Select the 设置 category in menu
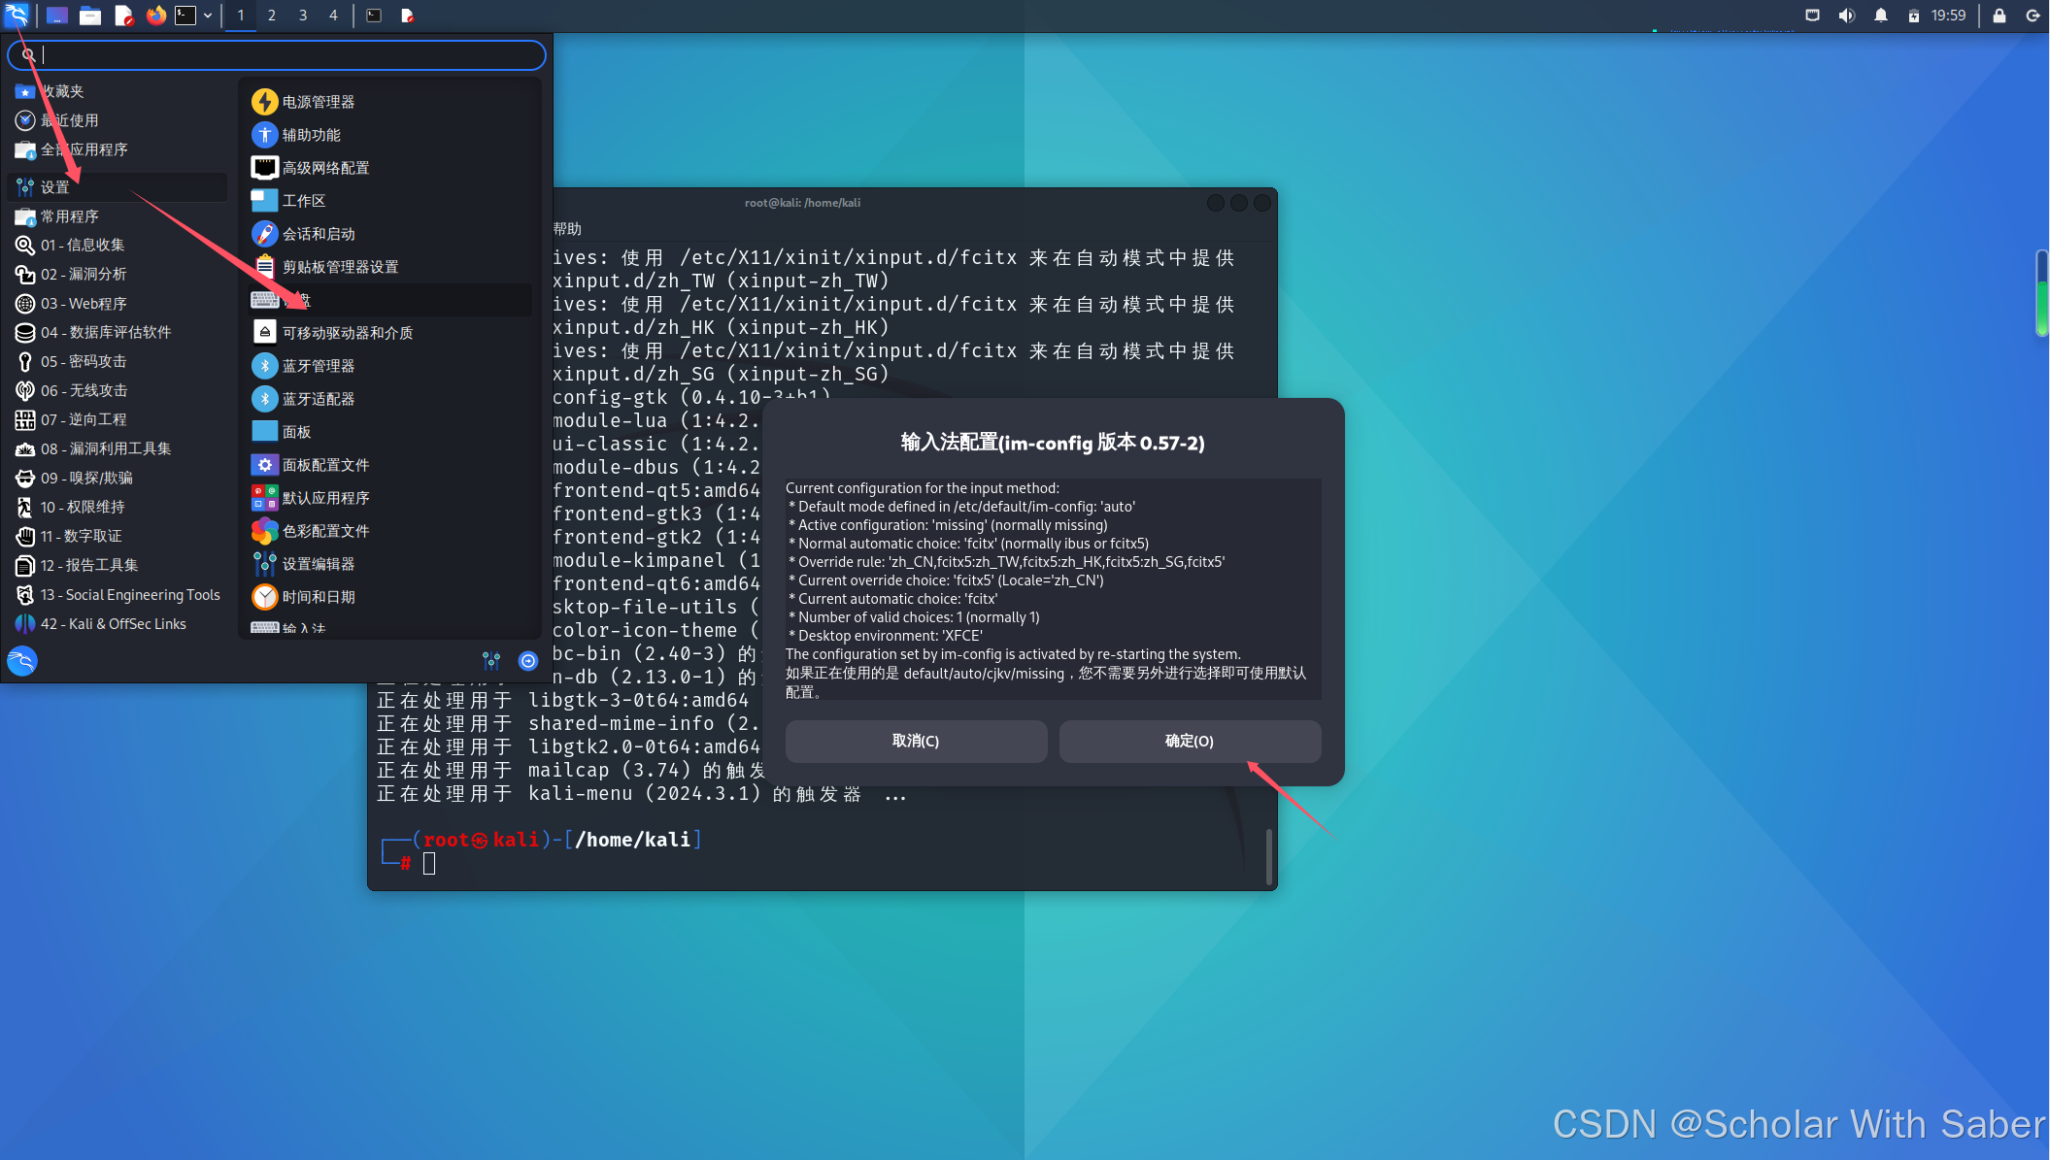The height and width of the screenshot is (1160, 2050). 54,186
